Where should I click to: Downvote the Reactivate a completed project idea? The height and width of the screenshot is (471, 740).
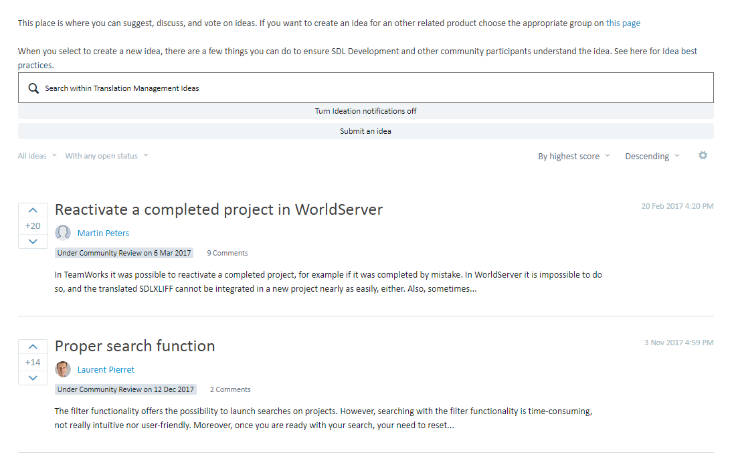(33, 241)
